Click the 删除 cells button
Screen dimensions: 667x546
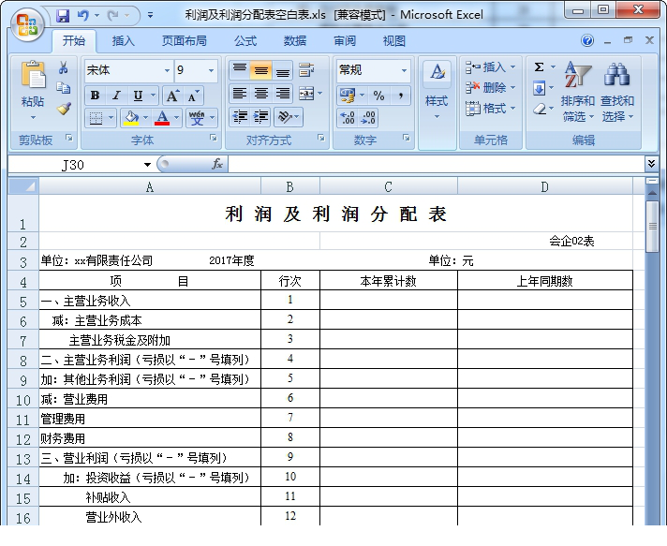point(490,88)
